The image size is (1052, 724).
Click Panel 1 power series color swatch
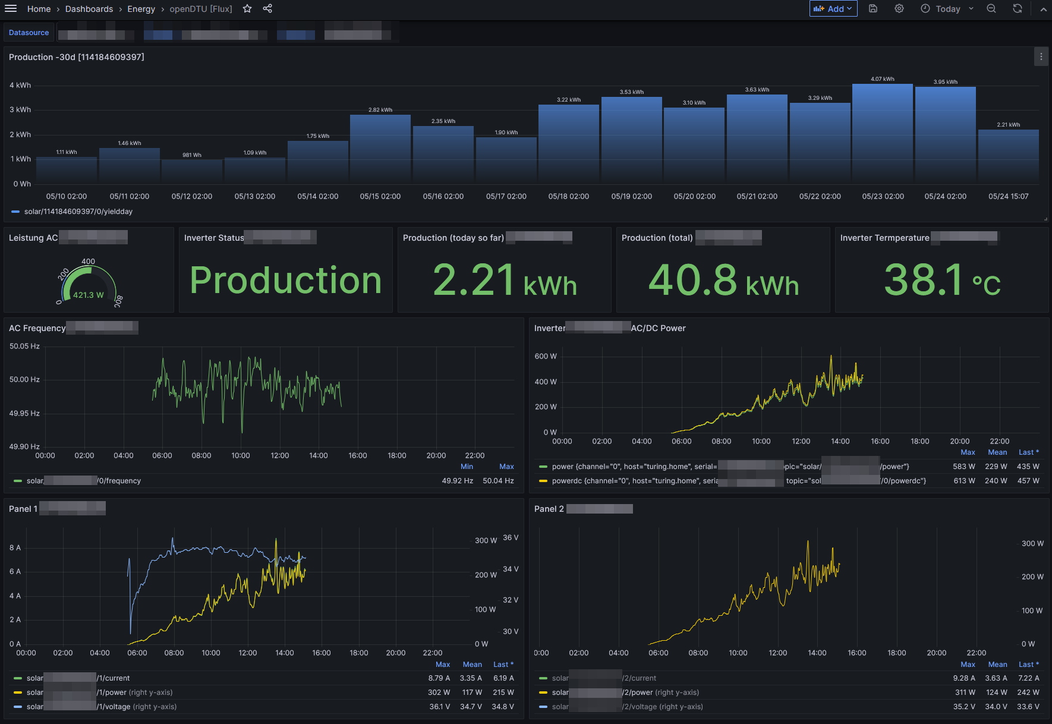pyautogui.click(x=18, y=692)
